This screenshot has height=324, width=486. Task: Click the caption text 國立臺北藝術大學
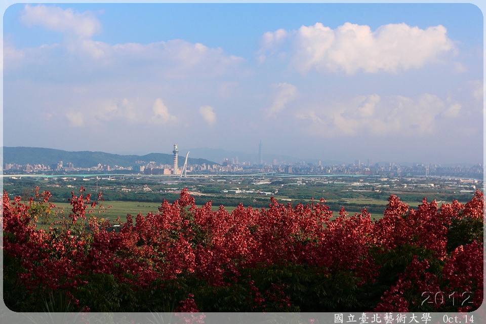383,318
